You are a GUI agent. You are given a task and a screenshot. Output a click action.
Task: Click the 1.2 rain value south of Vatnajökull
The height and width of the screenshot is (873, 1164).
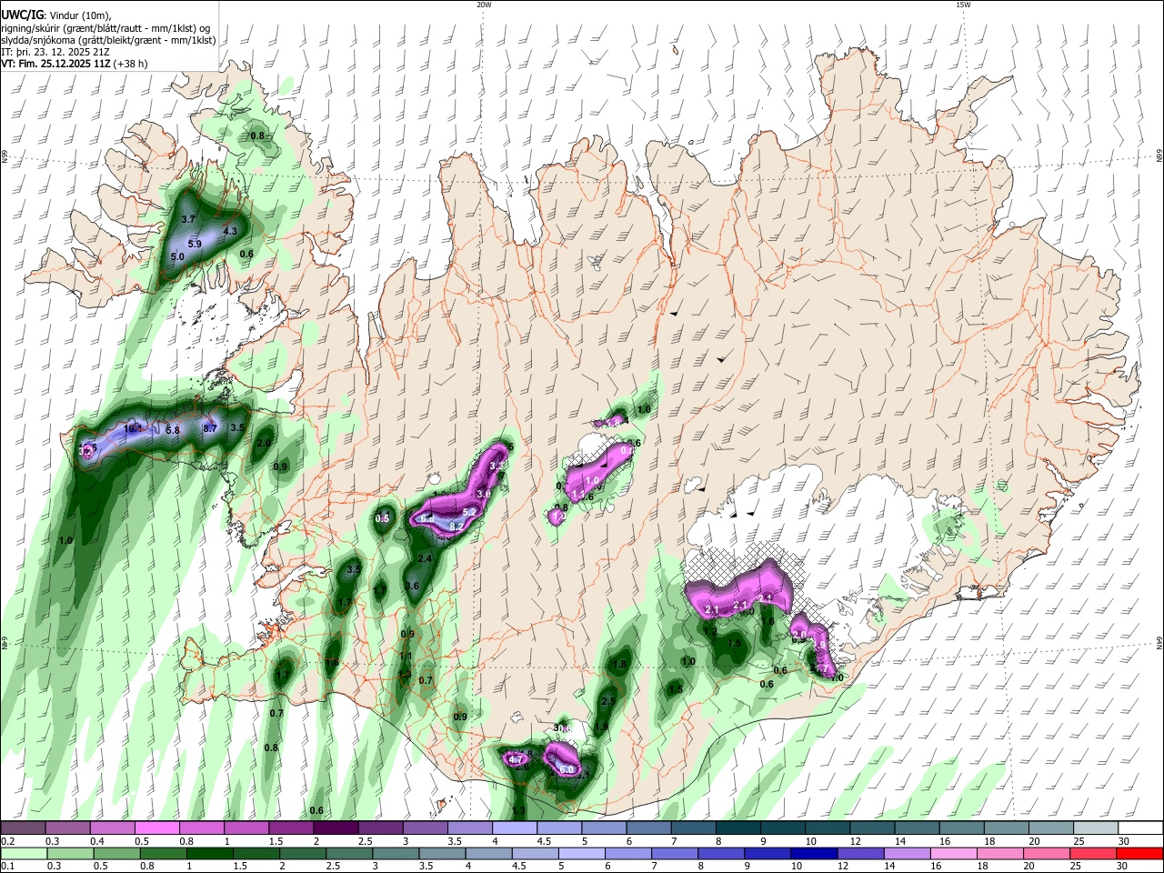711,630
